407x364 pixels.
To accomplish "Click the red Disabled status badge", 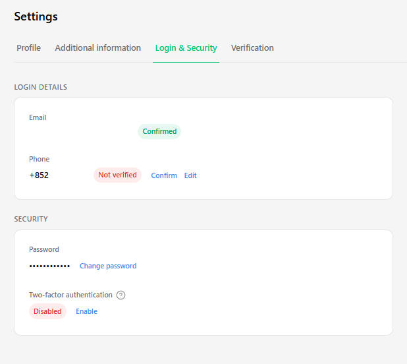I will [47, 311].
